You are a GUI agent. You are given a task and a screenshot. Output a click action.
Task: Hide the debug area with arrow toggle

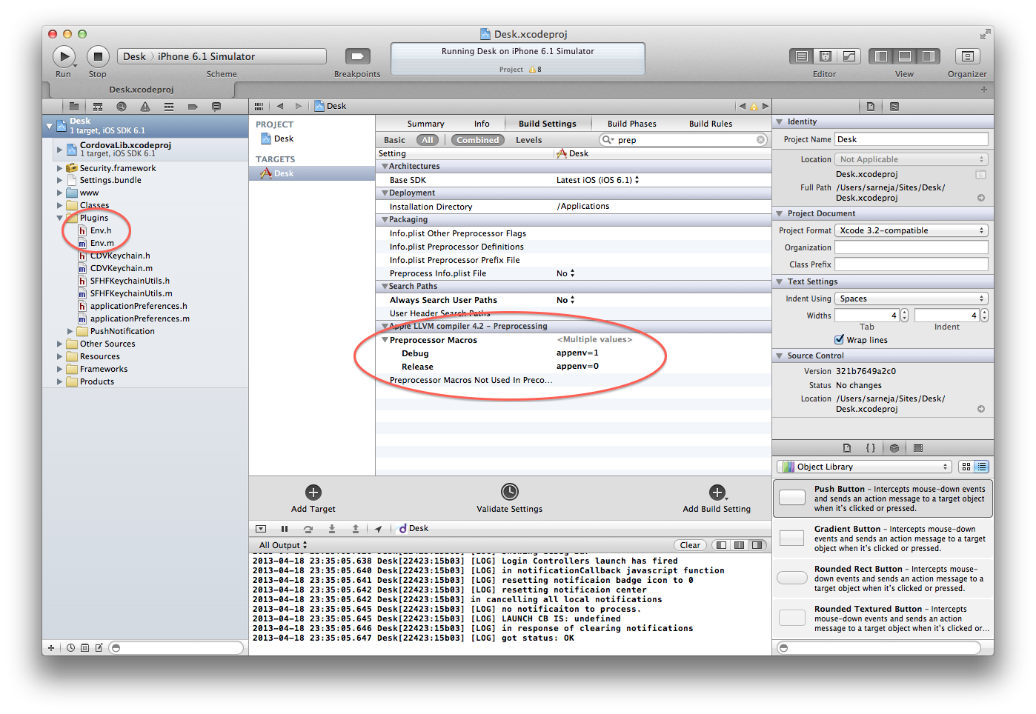(261, 529)
